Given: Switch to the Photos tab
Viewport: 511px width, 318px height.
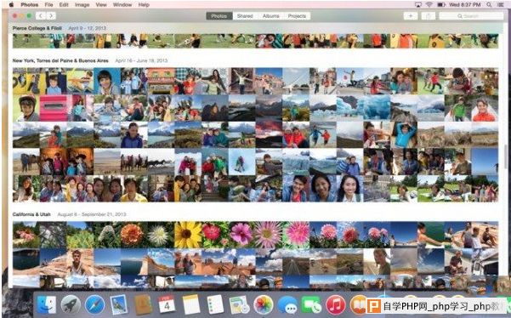Looking at the screenshot, I should [219, 16].
